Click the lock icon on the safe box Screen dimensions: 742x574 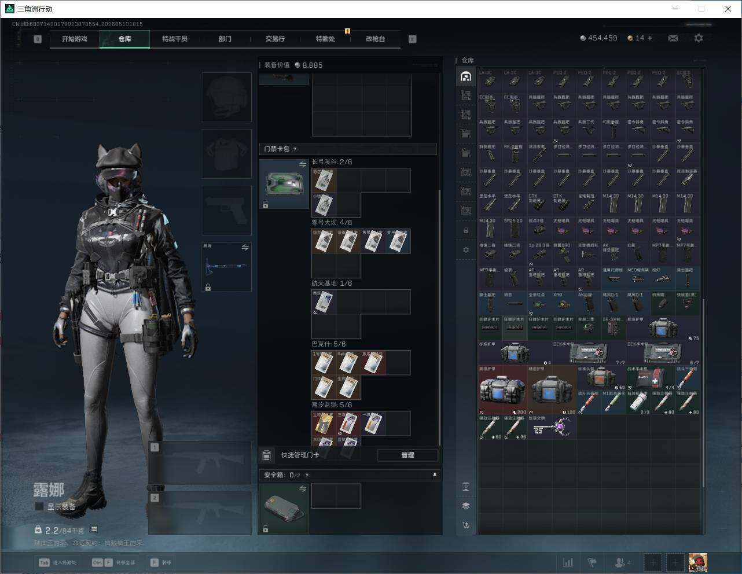265,528
